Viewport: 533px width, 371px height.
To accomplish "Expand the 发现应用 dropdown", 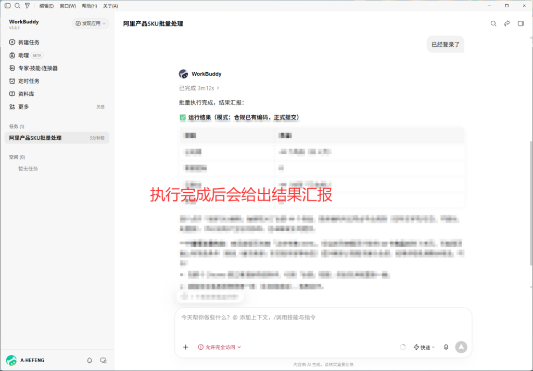I will pyautogui.click(x=91, y=23).
